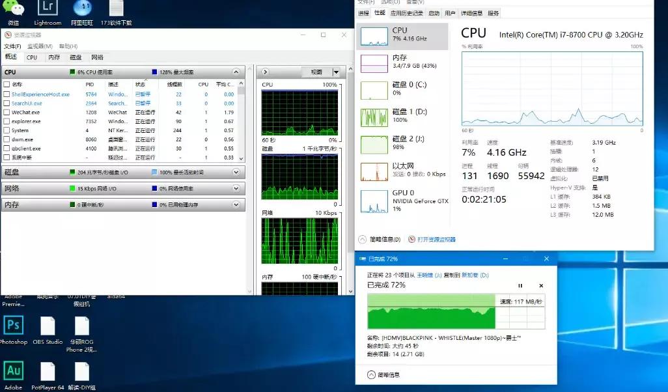Open Adobe Audition desktop icon
Image resolution: width=668 pixels, height=392 pixels.
point(13,371)
